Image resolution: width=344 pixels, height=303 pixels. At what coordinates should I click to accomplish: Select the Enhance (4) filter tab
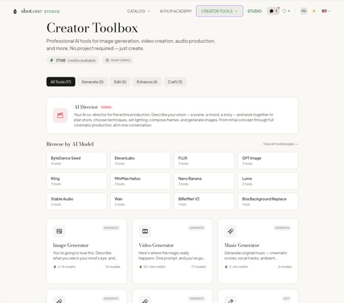147,82
